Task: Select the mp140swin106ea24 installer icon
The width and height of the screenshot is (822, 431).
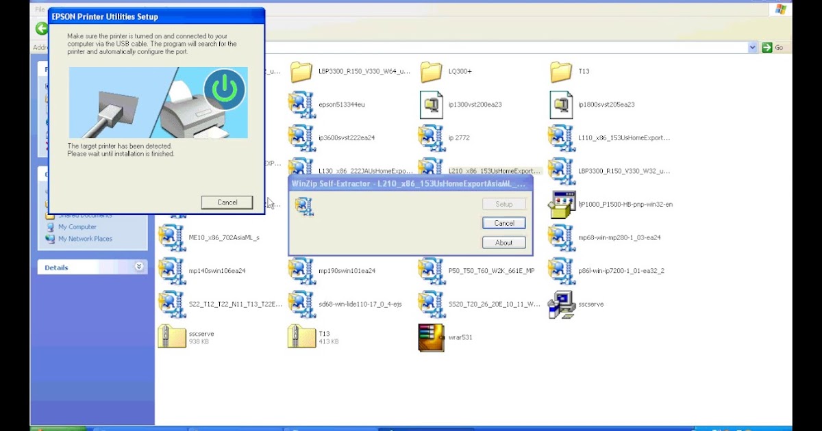Action: [x=171, y=270]
